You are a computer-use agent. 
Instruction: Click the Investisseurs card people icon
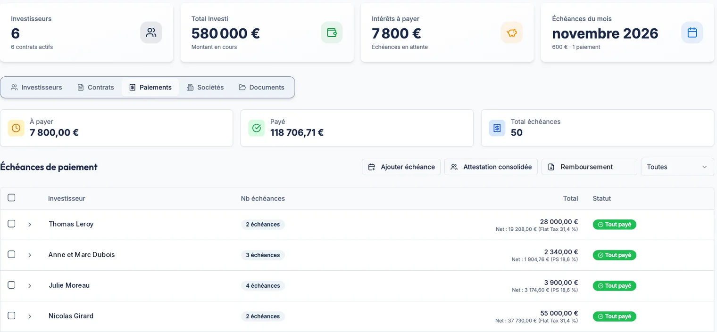coord(151,32)
